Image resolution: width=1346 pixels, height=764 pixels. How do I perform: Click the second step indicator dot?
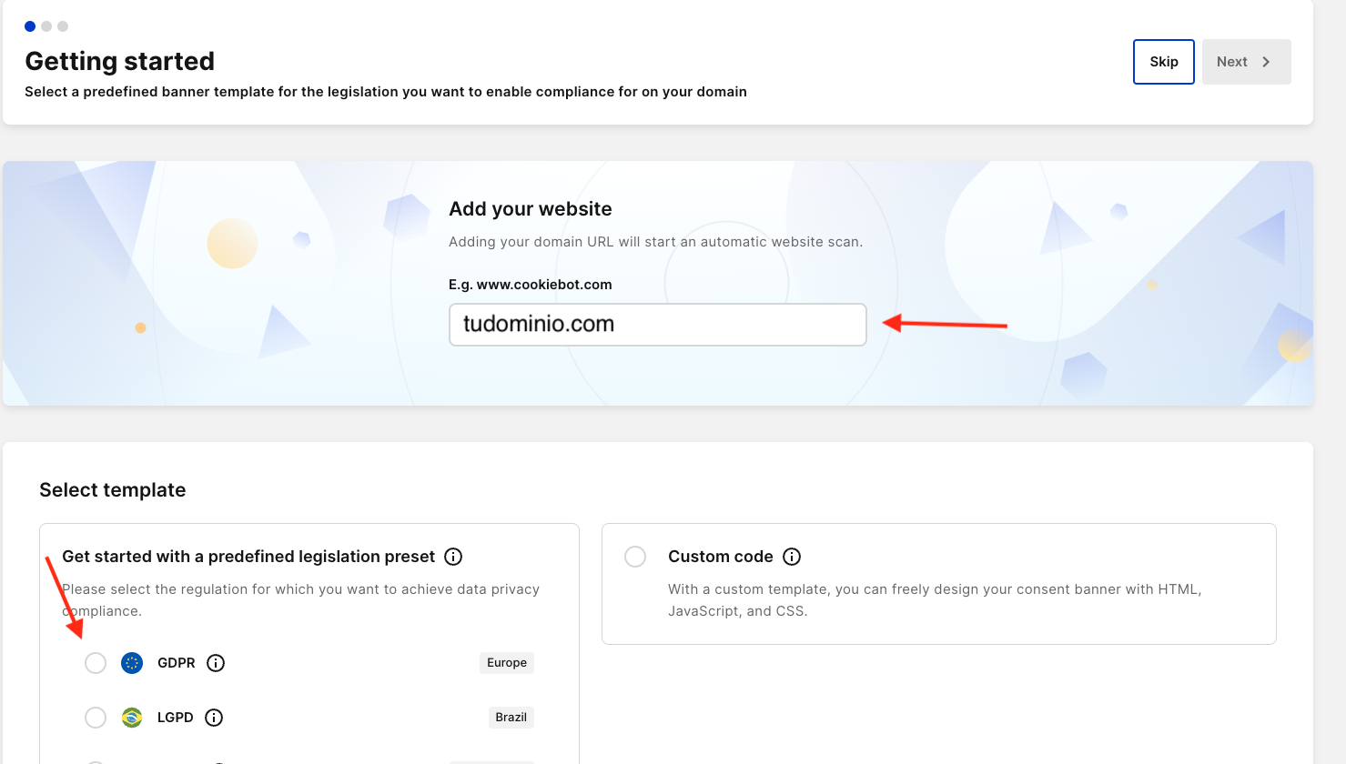pos(46,26)
